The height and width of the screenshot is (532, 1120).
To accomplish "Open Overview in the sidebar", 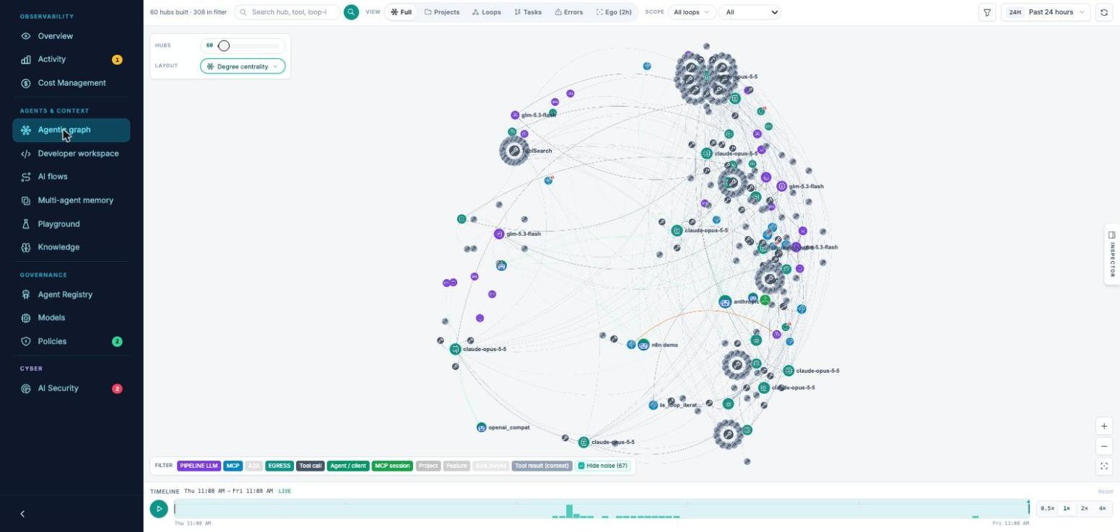I will (71, 36).
